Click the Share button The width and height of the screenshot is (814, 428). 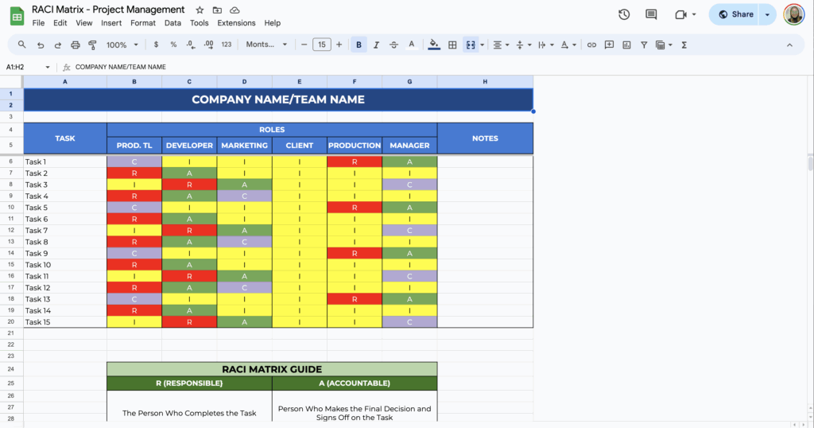(735, 14)
